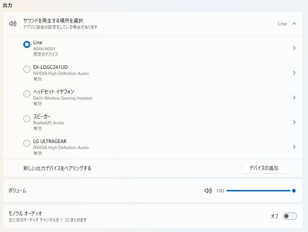
Task: Click the デバイスの追加 button
Action: coord(264,168)
